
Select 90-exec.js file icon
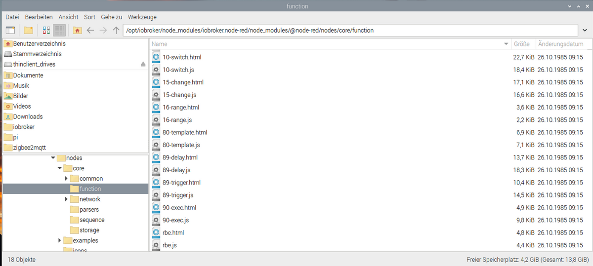pyautogui.click(x=156, y=220)
